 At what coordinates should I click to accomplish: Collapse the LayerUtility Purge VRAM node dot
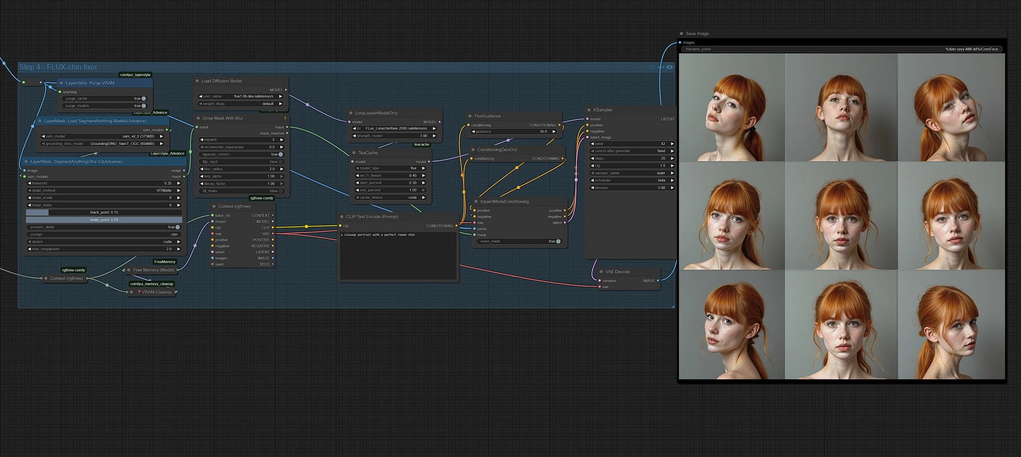[61, 83]
